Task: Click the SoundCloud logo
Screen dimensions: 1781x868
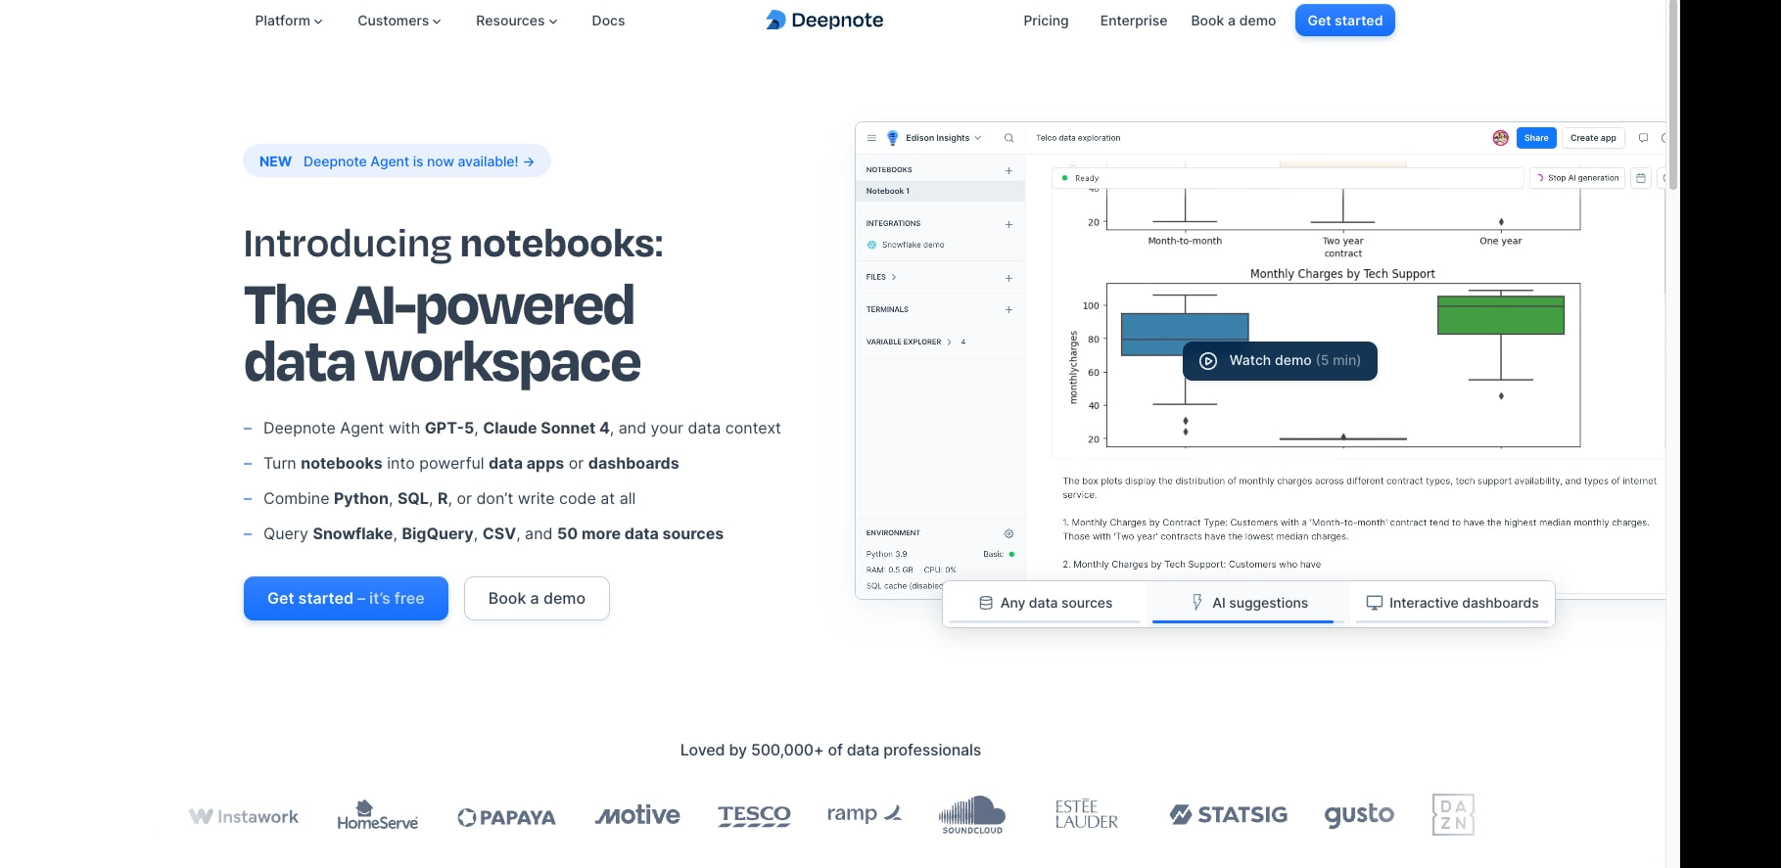Action: tap(972, 815)
